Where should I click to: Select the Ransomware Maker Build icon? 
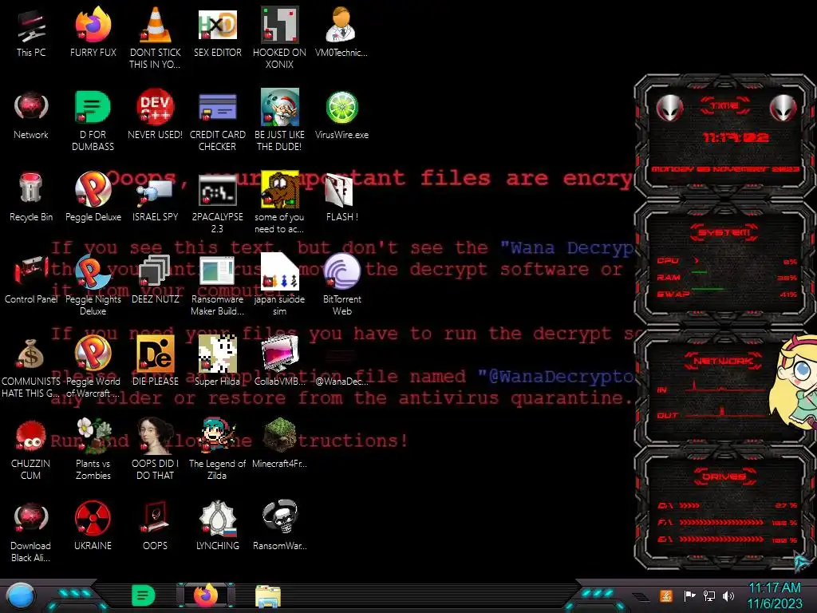pos(218,271)
